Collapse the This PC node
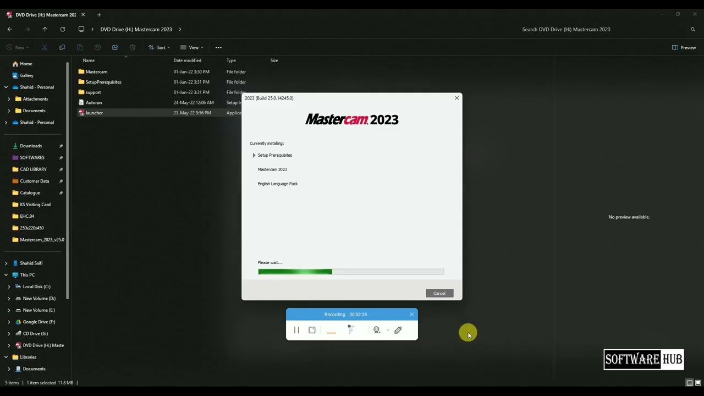704x396 pixels. 6,275
